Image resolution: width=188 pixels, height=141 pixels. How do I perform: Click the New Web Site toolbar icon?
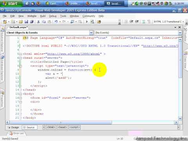[x=5, y=22]
